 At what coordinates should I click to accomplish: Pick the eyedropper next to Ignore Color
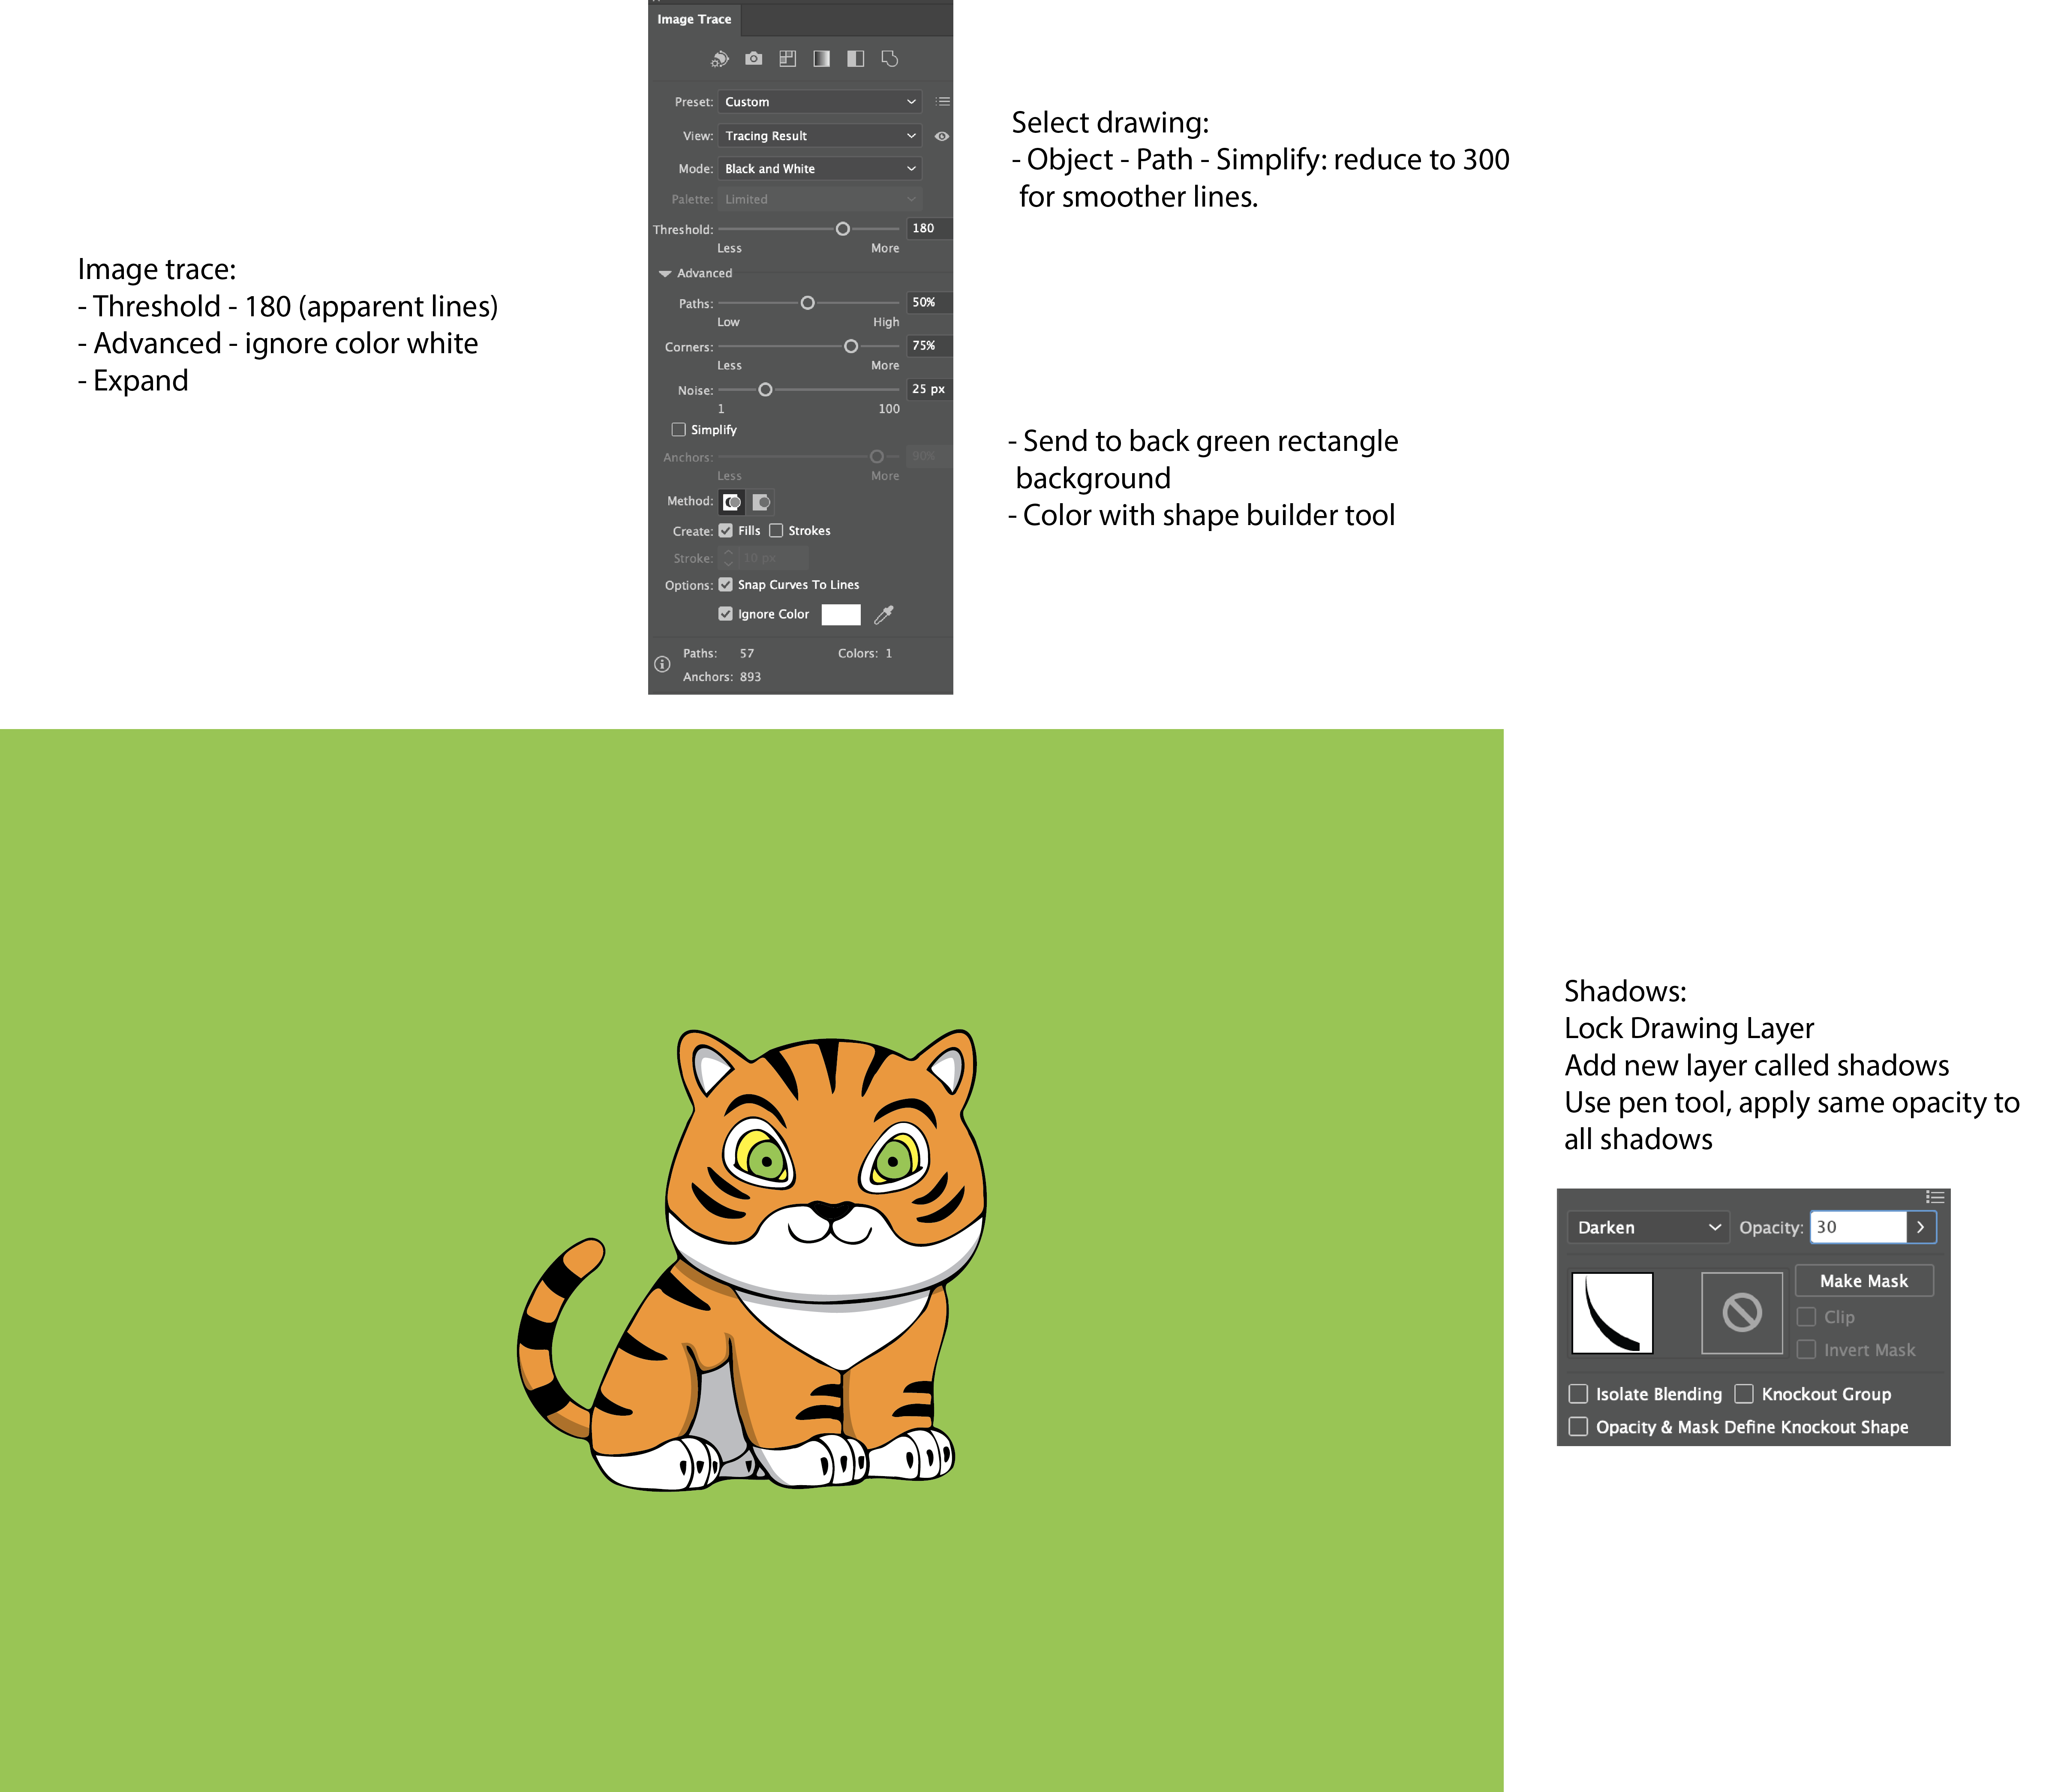coord(884,615)
